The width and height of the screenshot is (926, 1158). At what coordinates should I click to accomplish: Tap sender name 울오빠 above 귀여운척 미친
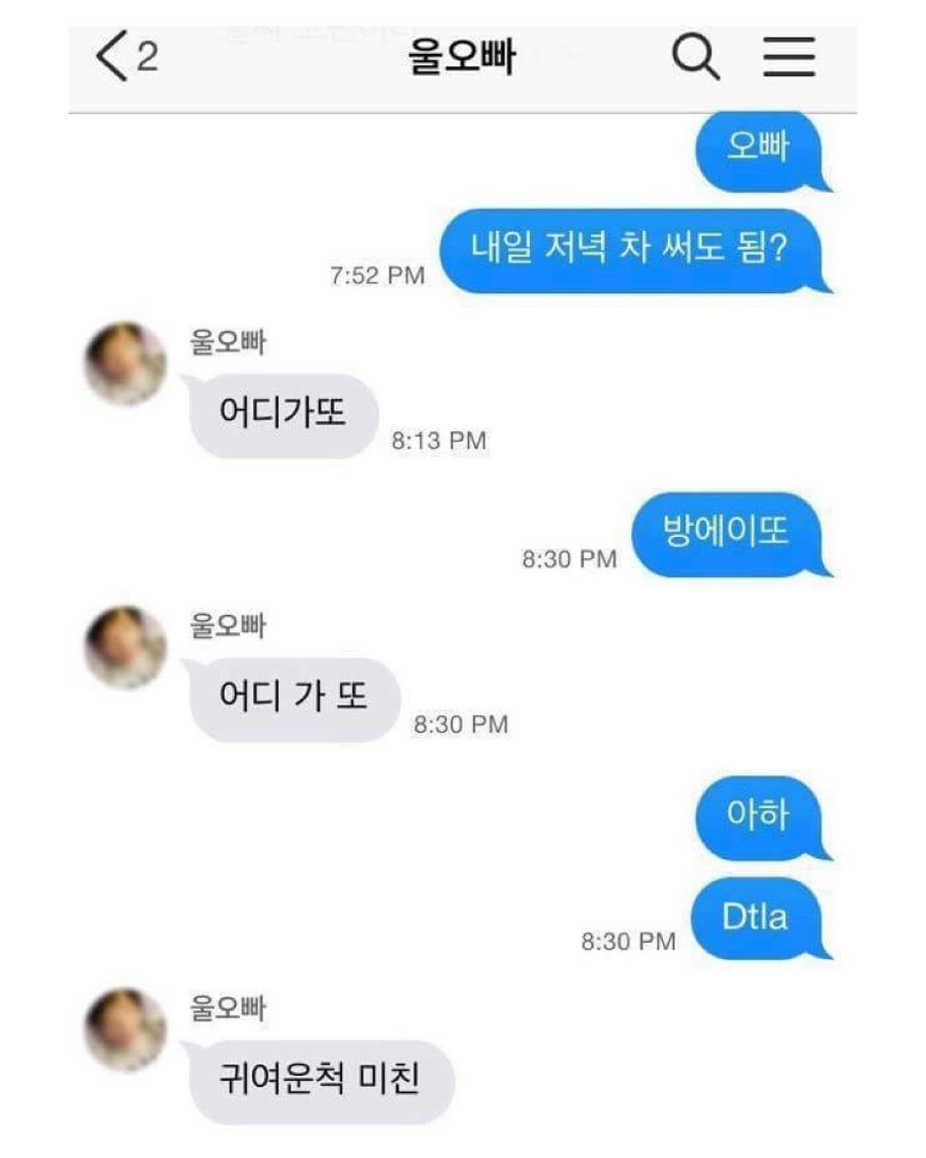click(x=228, y=1008)
